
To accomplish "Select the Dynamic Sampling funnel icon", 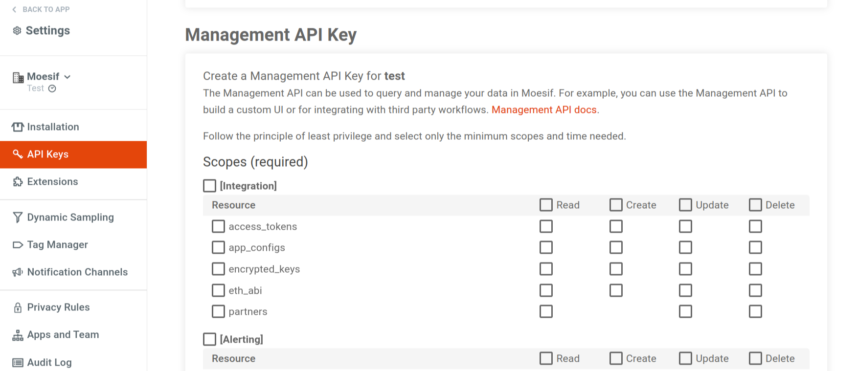I will 17,217.
